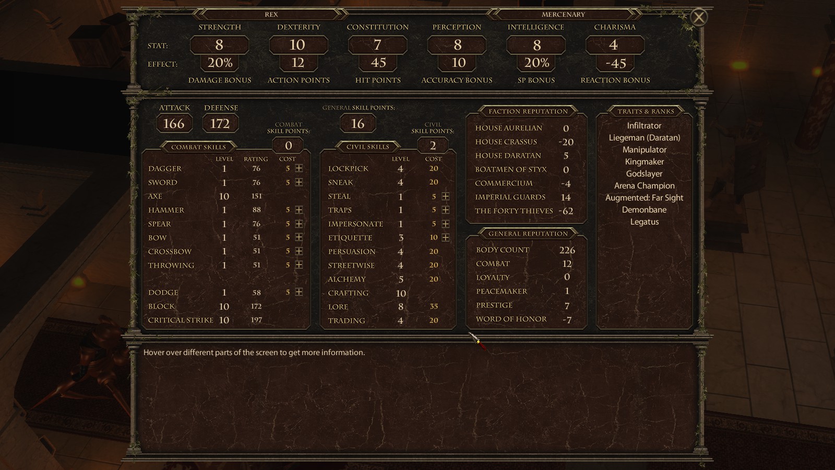Viewport: 835px width, 470px height.
Task: Click the SP Bonus effect value
Action: 536,63
